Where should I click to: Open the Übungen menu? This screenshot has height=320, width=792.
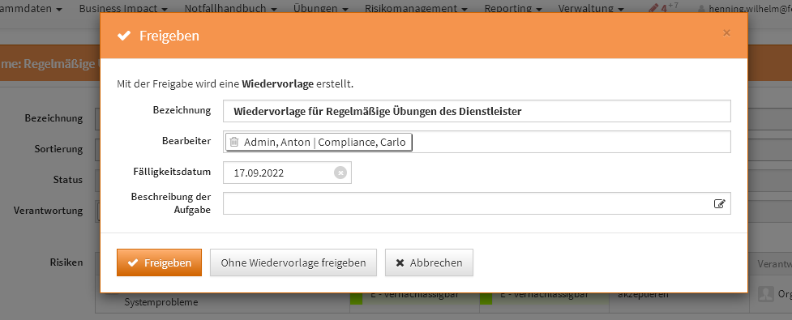pos(321,9)
